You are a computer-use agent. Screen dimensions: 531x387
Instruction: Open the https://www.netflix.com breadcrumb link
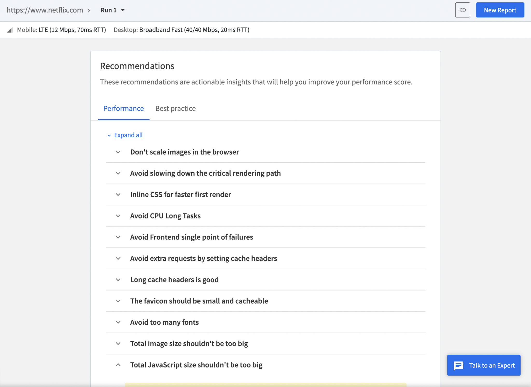(x=45, y=10)
